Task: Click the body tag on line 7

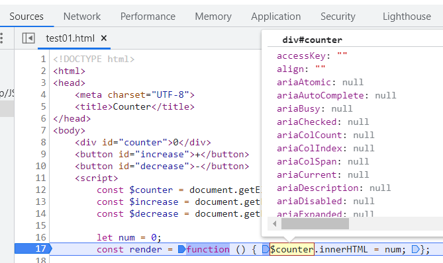Action: point(70,131)
